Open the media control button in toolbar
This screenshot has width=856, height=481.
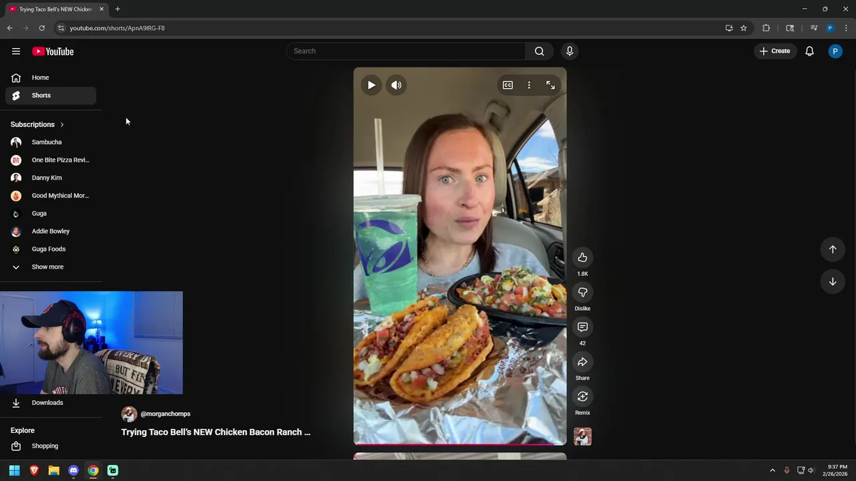(x=814, y=28)
